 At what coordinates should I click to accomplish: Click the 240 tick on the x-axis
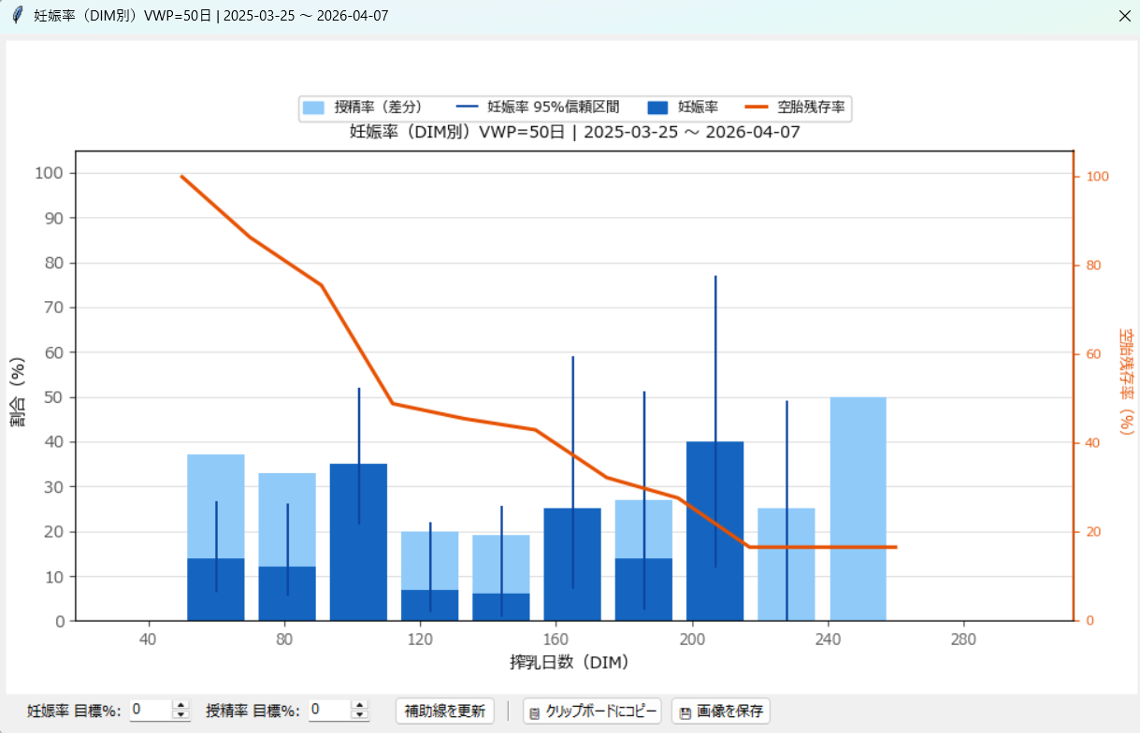point(828,640)
